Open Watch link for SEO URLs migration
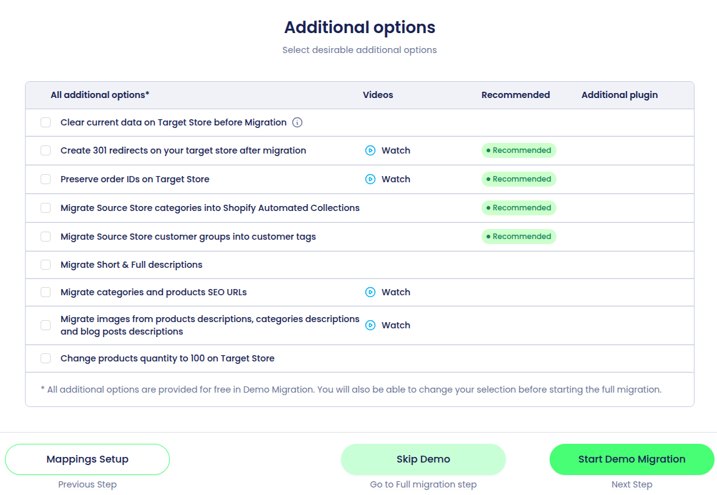The height and width of the screenshot is (495, 717). point(396,292)
